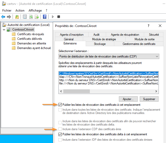166x143 pixels.
Task: Open the Sélectionner l'extension dropdown
Action: tap(109, 56)
